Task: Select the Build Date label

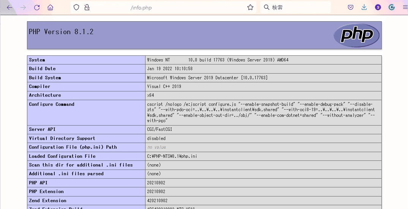Action: pyautogui.click(x=42, y=69)
